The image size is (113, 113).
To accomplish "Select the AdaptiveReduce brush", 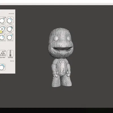I will [x=3, y=53].
